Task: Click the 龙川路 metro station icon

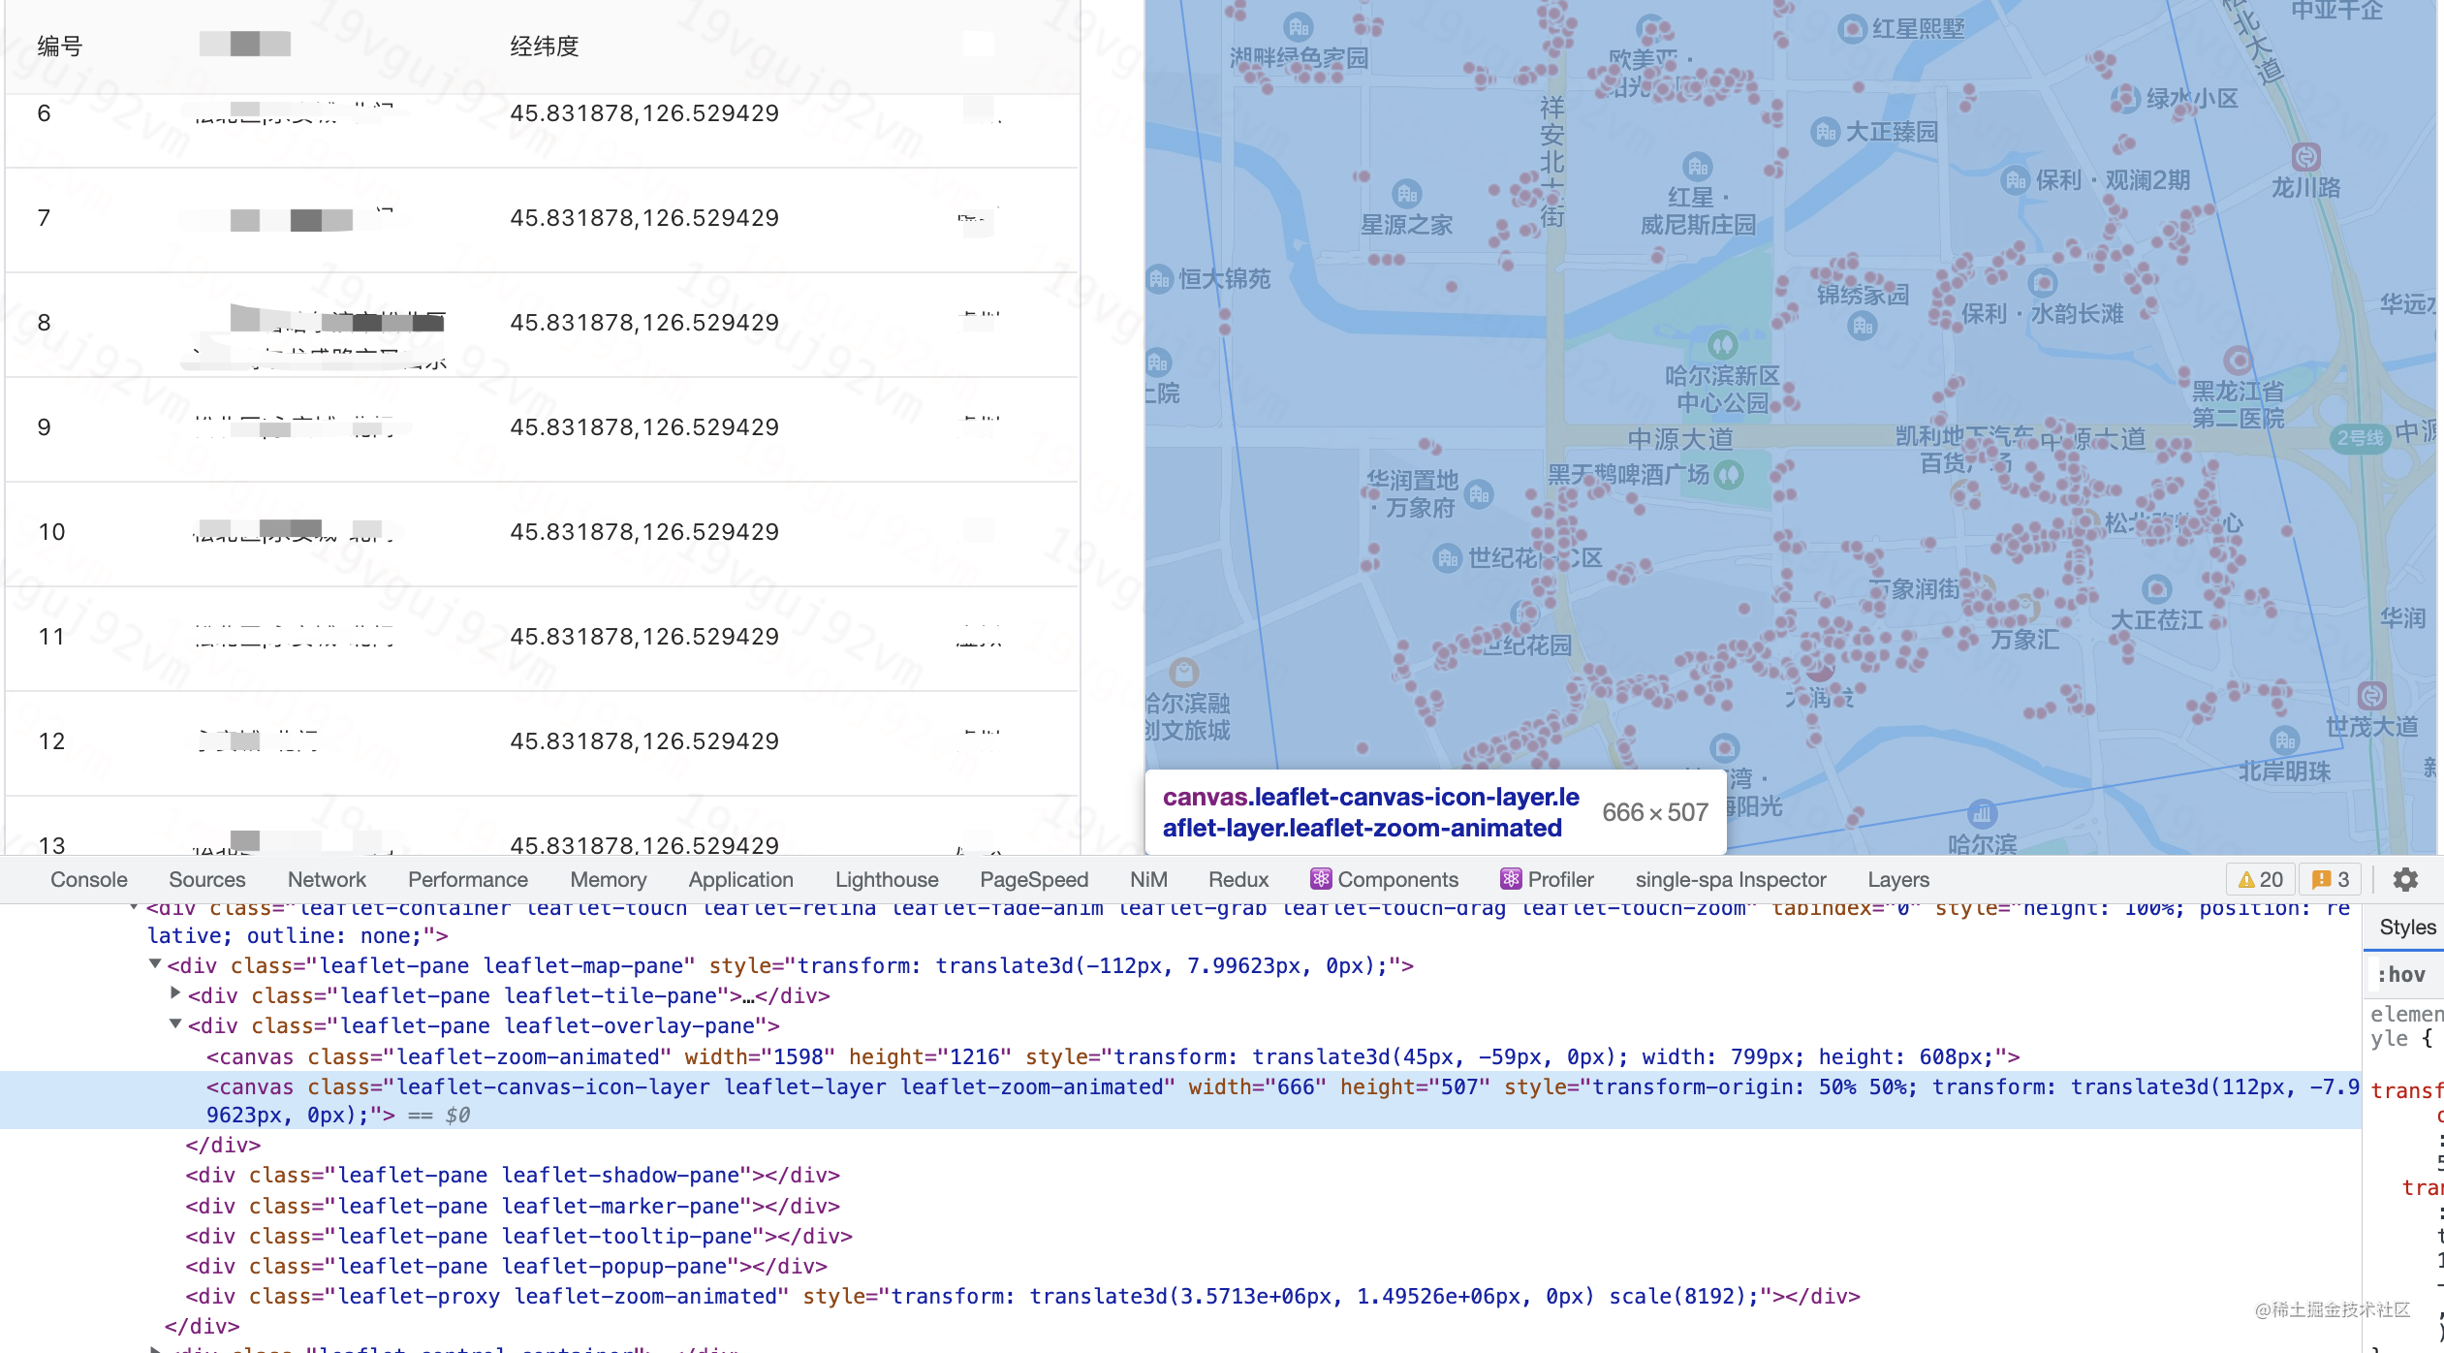Action: click(2305, 156)
